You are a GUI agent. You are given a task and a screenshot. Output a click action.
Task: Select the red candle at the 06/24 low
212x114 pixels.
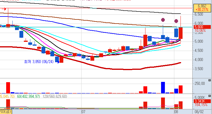coord(61,60)
